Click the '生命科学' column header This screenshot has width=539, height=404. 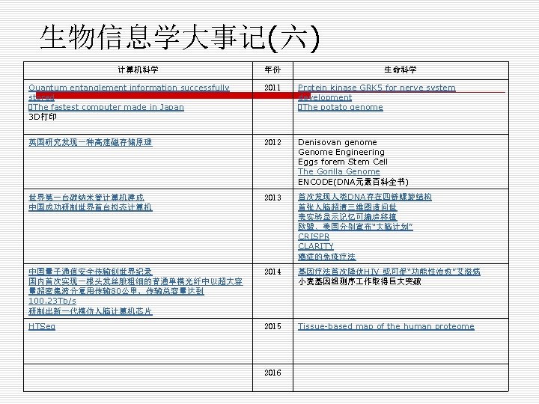click(x=401, y=70)
